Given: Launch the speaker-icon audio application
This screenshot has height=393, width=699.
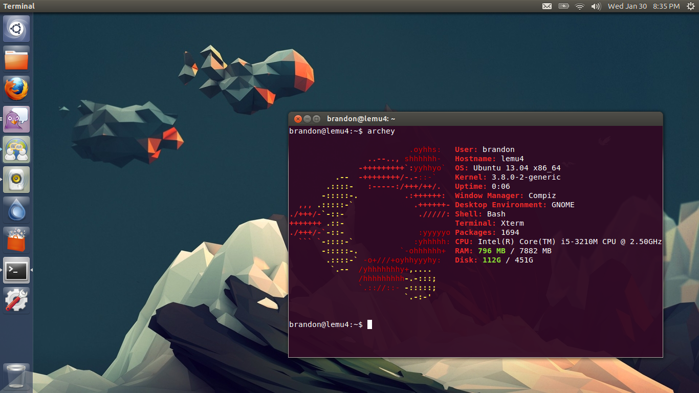Looking at the screenshot, I should pyautogui.click(x=16, y=179).
